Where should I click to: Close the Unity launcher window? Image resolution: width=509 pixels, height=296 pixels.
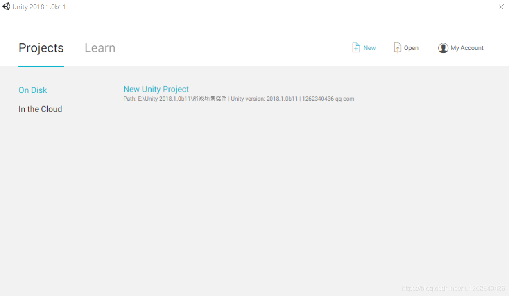(501, 7)
